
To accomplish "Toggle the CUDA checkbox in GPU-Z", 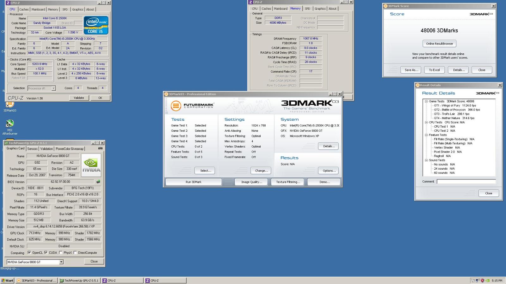I will click(46, 253).
